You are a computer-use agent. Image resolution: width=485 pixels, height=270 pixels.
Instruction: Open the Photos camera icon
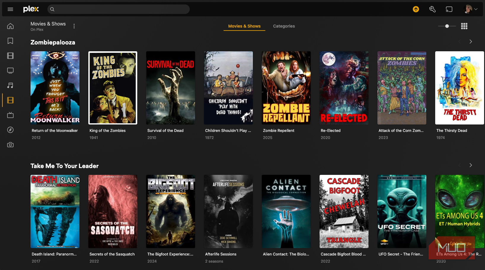coord(10,145)
